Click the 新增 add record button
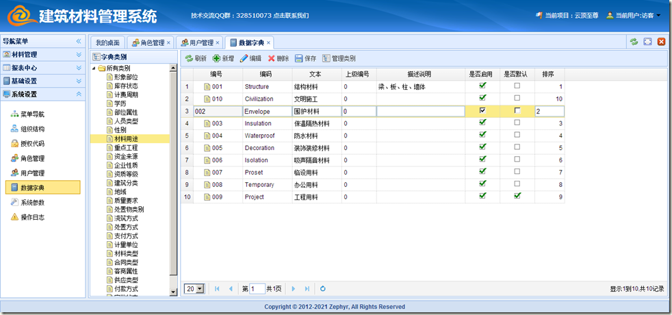 point(222,58)
